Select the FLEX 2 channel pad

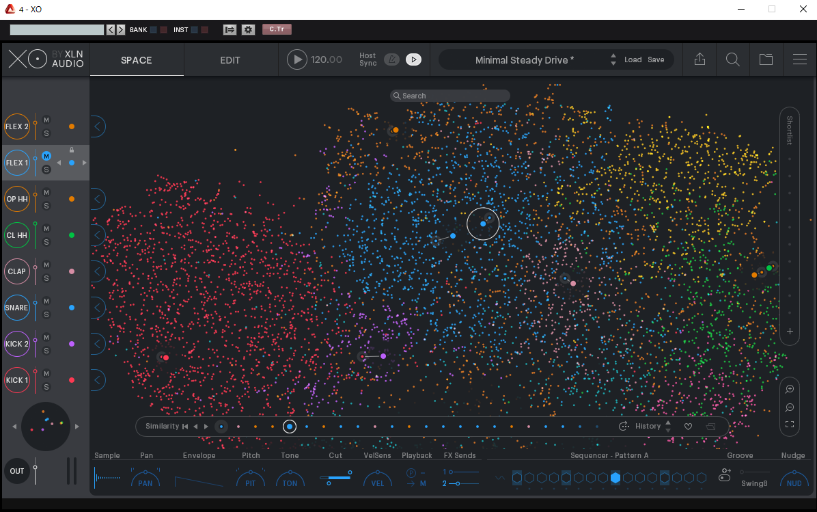[17, 126]
